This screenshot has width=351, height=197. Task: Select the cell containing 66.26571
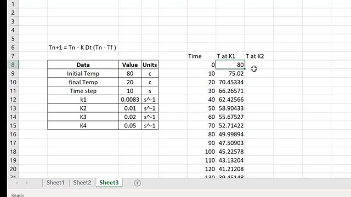pos(230,91)
